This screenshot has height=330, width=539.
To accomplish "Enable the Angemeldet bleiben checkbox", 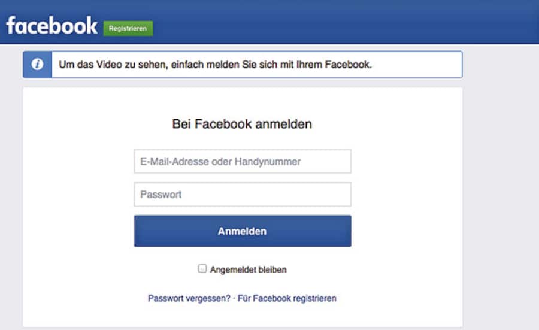I will [202, 269].
